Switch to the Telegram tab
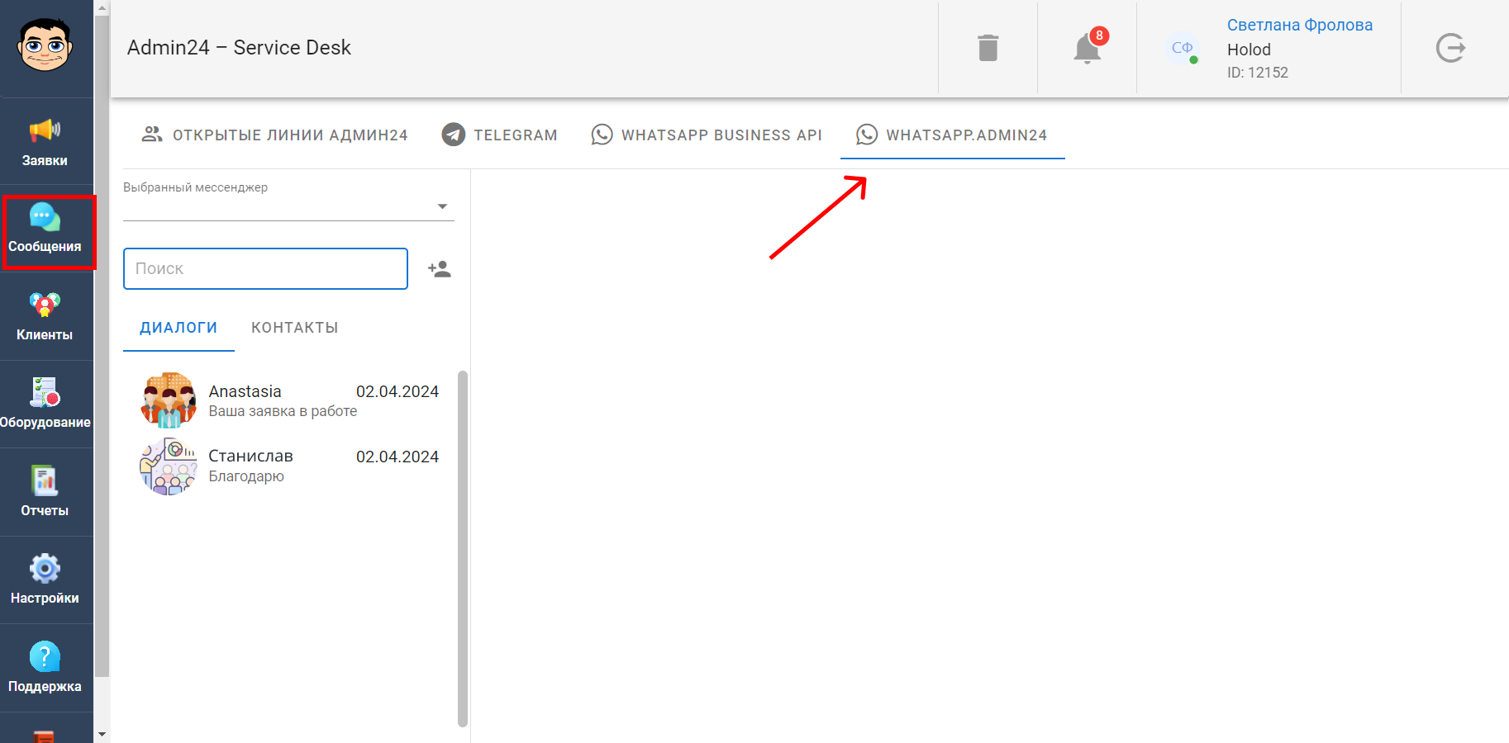 [500, 135]
